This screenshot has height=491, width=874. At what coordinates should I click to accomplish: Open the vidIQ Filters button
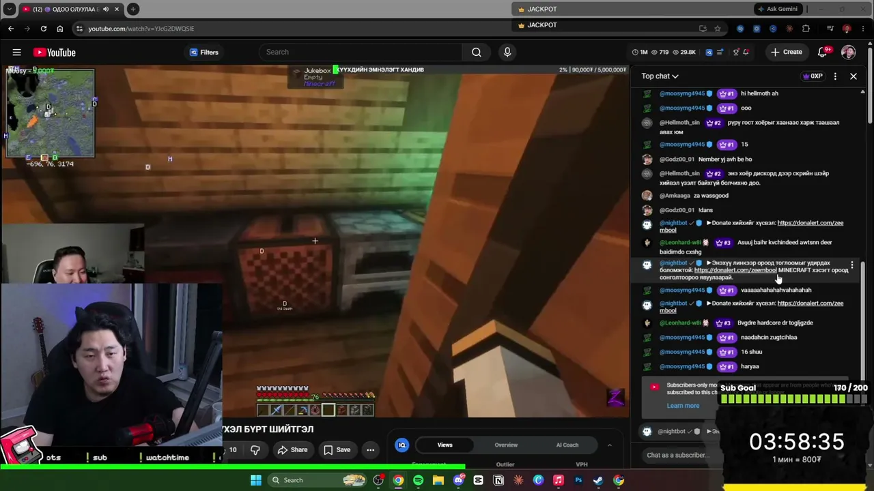pyautogui.click(x=204, y=52)
